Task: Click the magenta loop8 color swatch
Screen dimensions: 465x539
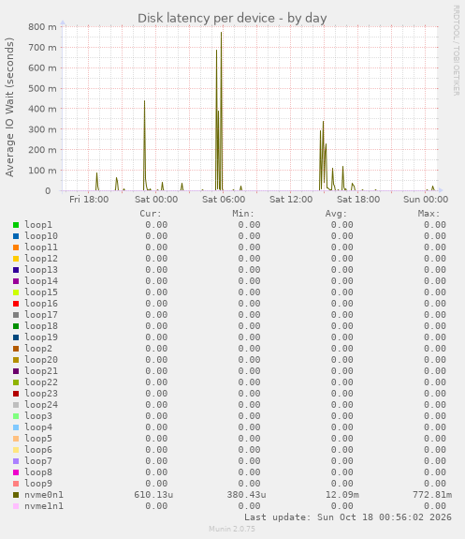Action: (16, 472)
